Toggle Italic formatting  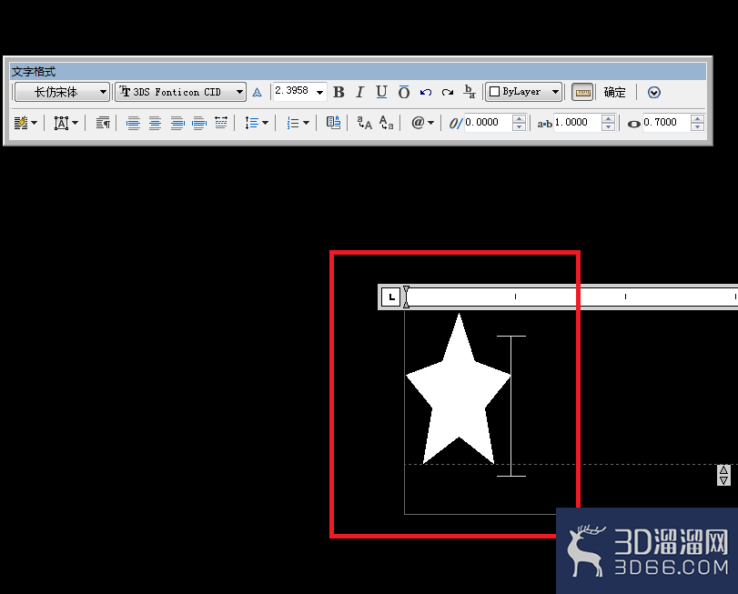click(x=359, y=92)
